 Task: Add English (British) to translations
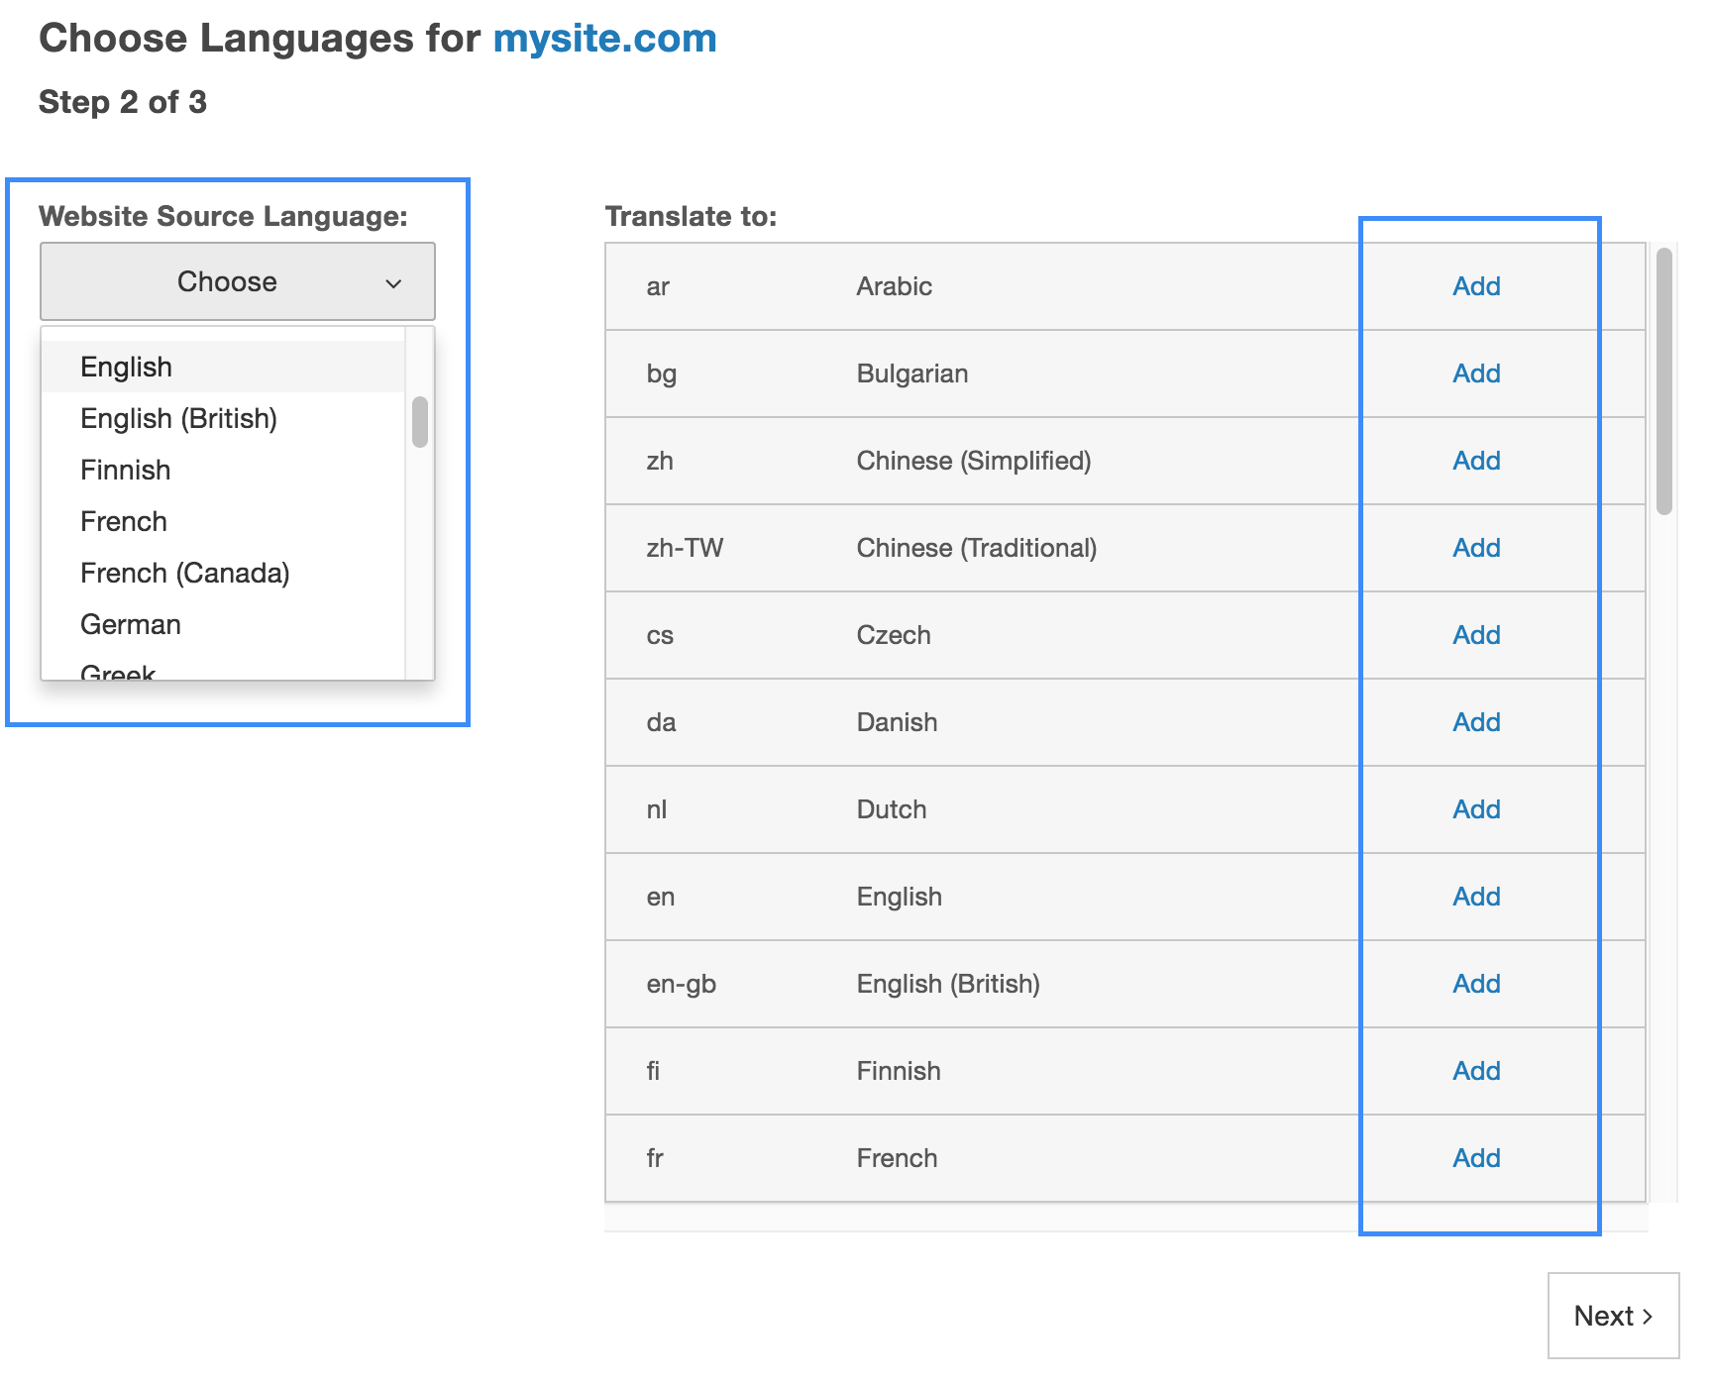[x=1475, y=984]
